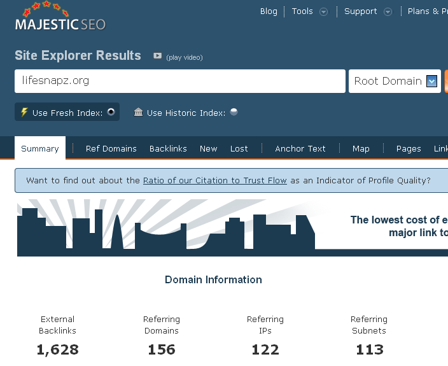Screen dimensions: 448x366
Task: Click the city skyline banner advertisement
Action: point(232,228)
